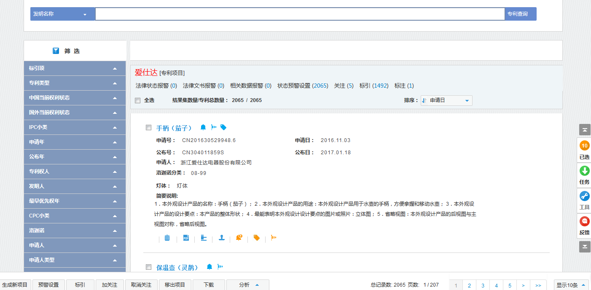Open the 发明名称 search field dropdown
591x290 pixels.
pos(63,14)
